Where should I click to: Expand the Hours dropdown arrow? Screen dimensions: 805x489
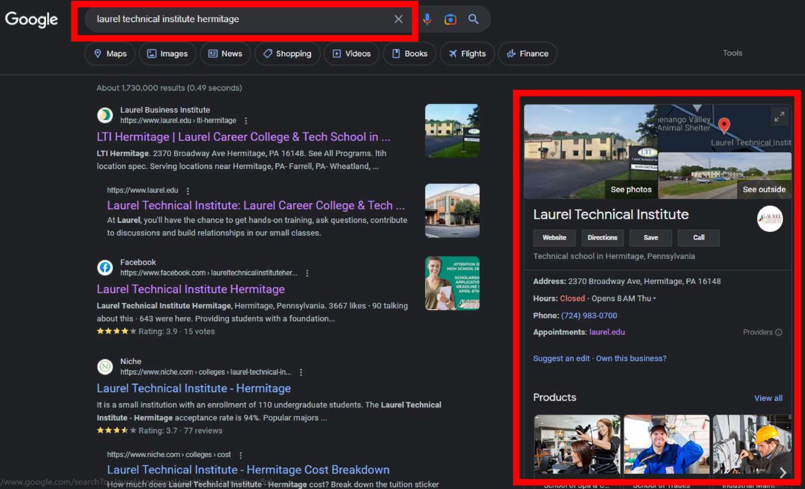click(655, 299)
